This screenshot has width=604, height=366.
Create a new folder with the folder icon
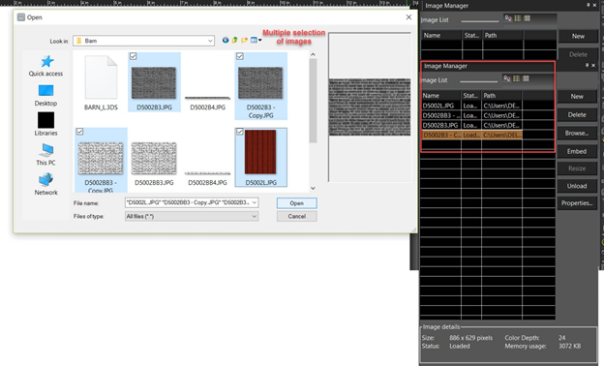[x=244, y=40]
